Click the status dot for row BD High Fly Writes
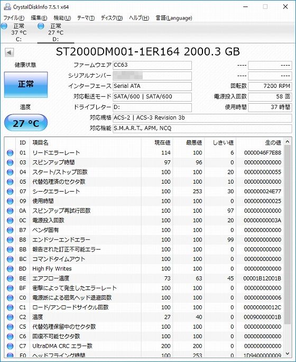This screenshot has height=362, width=296. pyautogui.click(x=10, y=269)
